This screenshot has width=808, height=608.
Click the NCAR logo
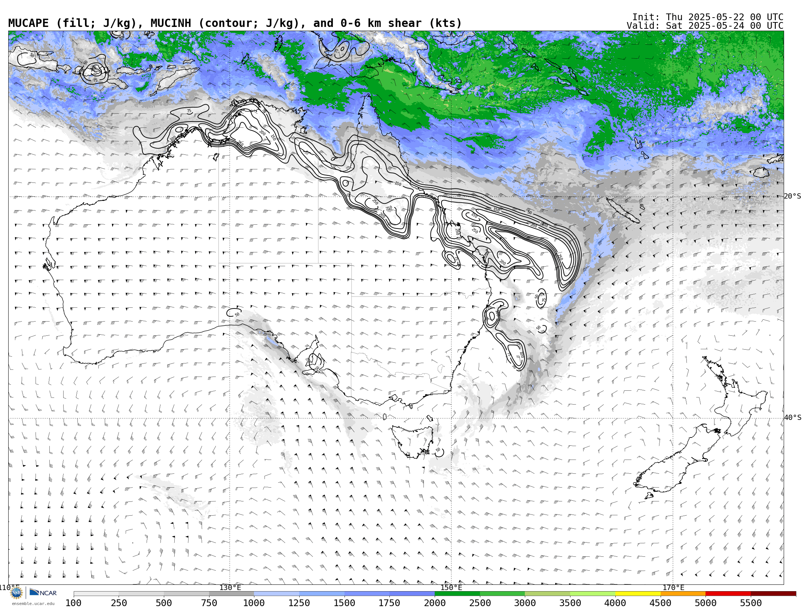[x=43, y=593]
